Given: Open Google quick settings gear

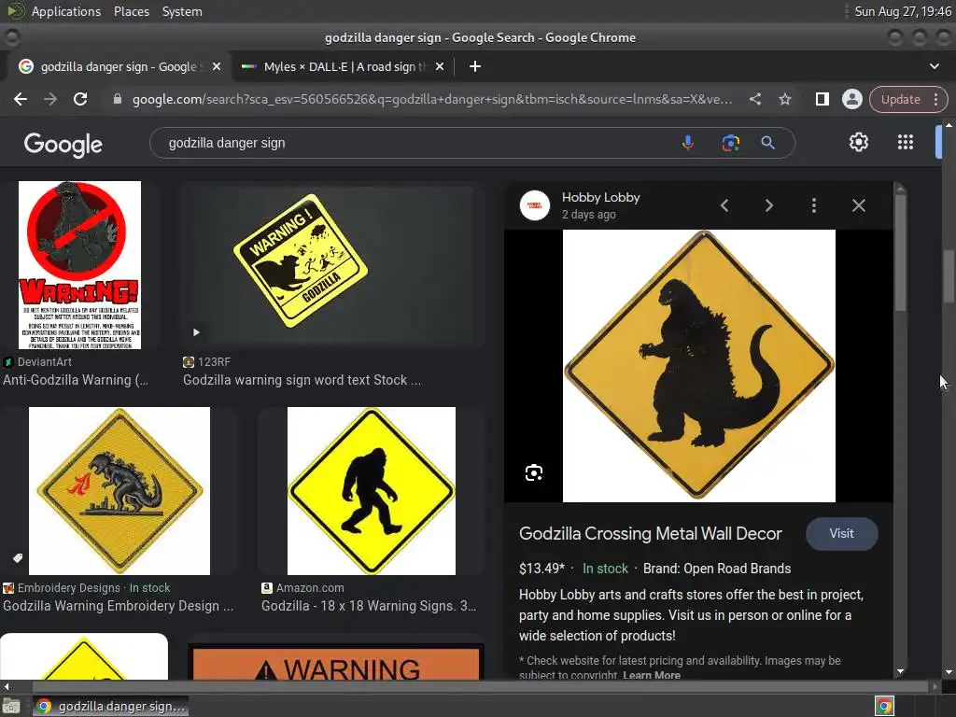Looking at the screenshot, I should point(859,142).
